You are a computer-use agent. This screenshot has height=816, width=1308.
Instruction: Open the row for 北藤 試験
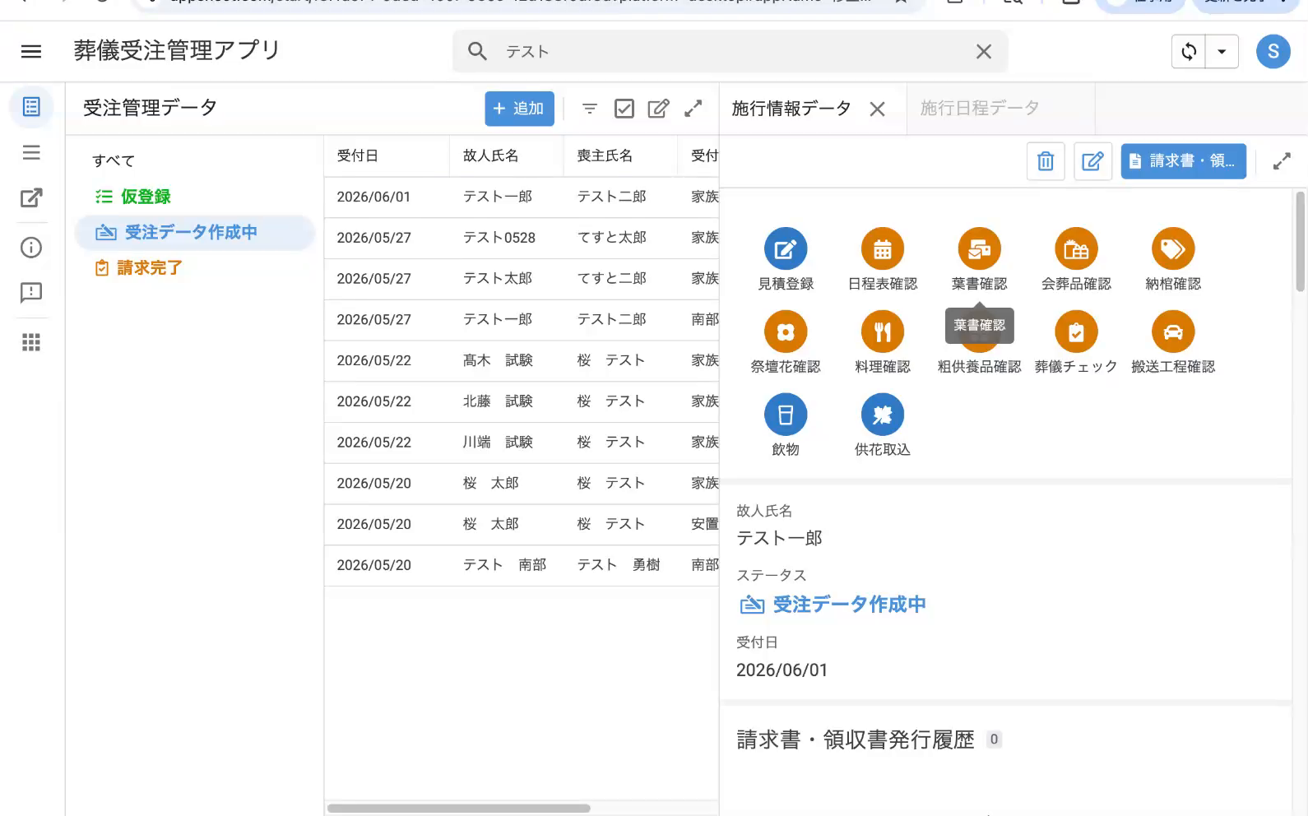tap(522, 402)
